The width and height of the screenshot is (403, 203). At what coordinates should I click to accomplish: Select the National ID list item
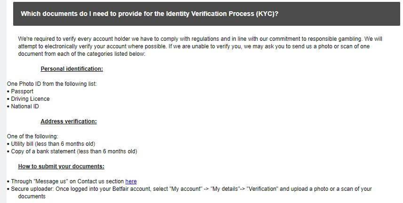tap(25, 106)
